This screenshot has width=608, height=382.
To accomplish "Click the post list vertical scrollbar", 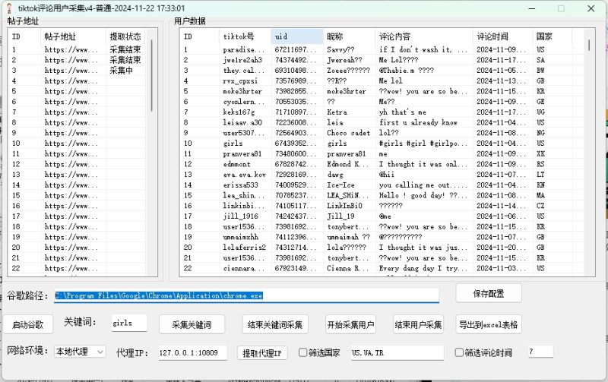I will pyautogui.click(x=151, y=75).
